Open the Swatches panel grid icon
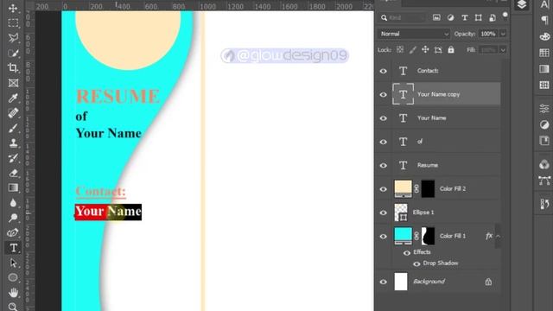The image size is (553, 311). [544, 53]
